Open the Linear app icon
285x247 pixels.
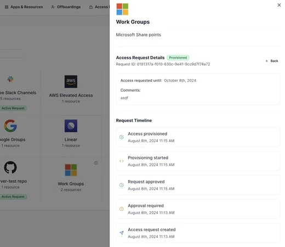pyautogui.click(x=71, y=126)
